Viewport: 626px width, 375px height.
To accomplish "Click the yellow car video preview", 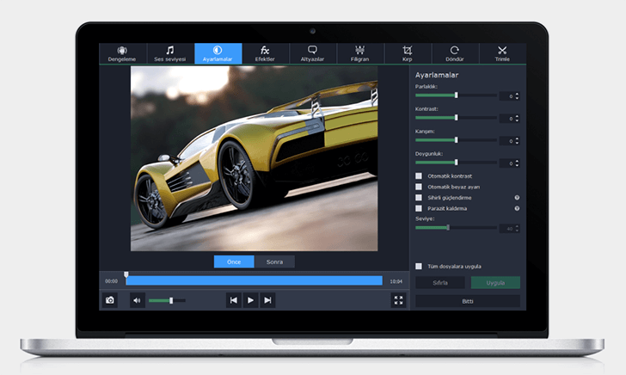I will (254, 158).
